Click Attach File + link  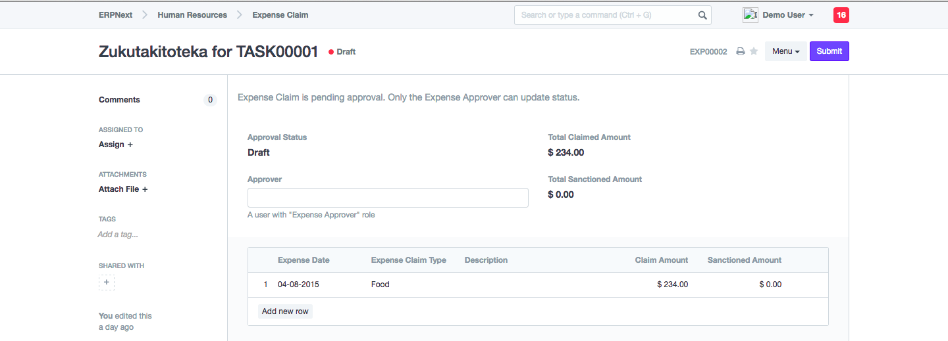(x=123, y=189)
